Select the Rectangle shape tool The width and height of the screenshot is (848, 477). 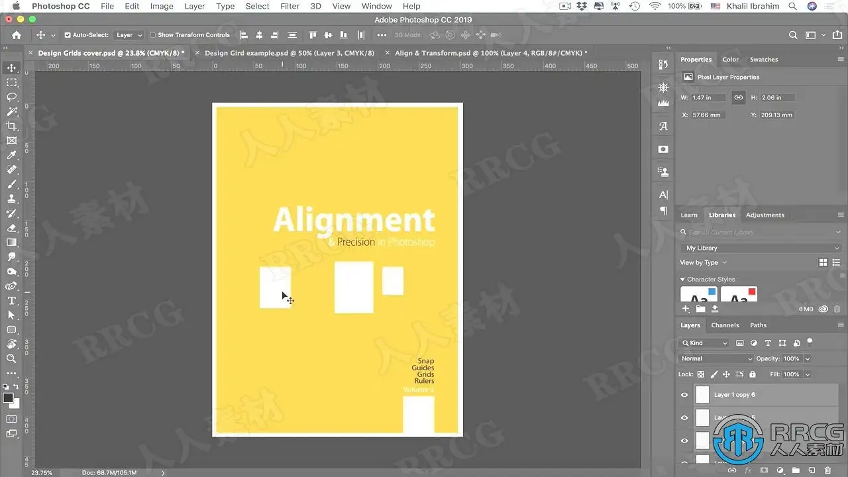point(11,330)
